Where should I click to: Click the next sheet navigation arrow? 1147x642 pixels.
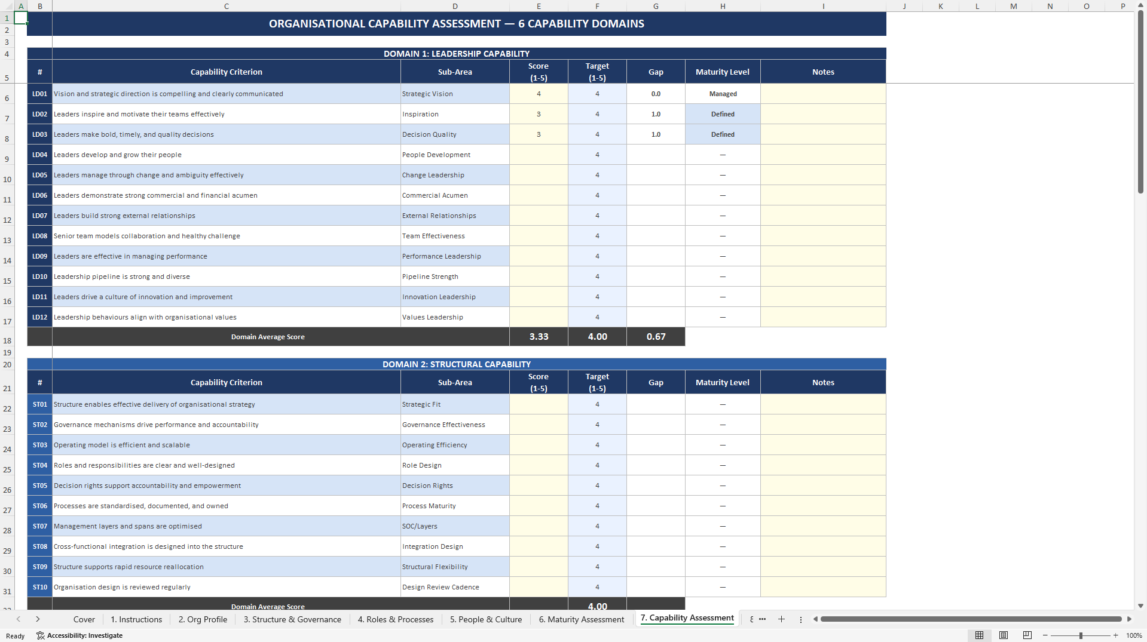tap(38, 619)
